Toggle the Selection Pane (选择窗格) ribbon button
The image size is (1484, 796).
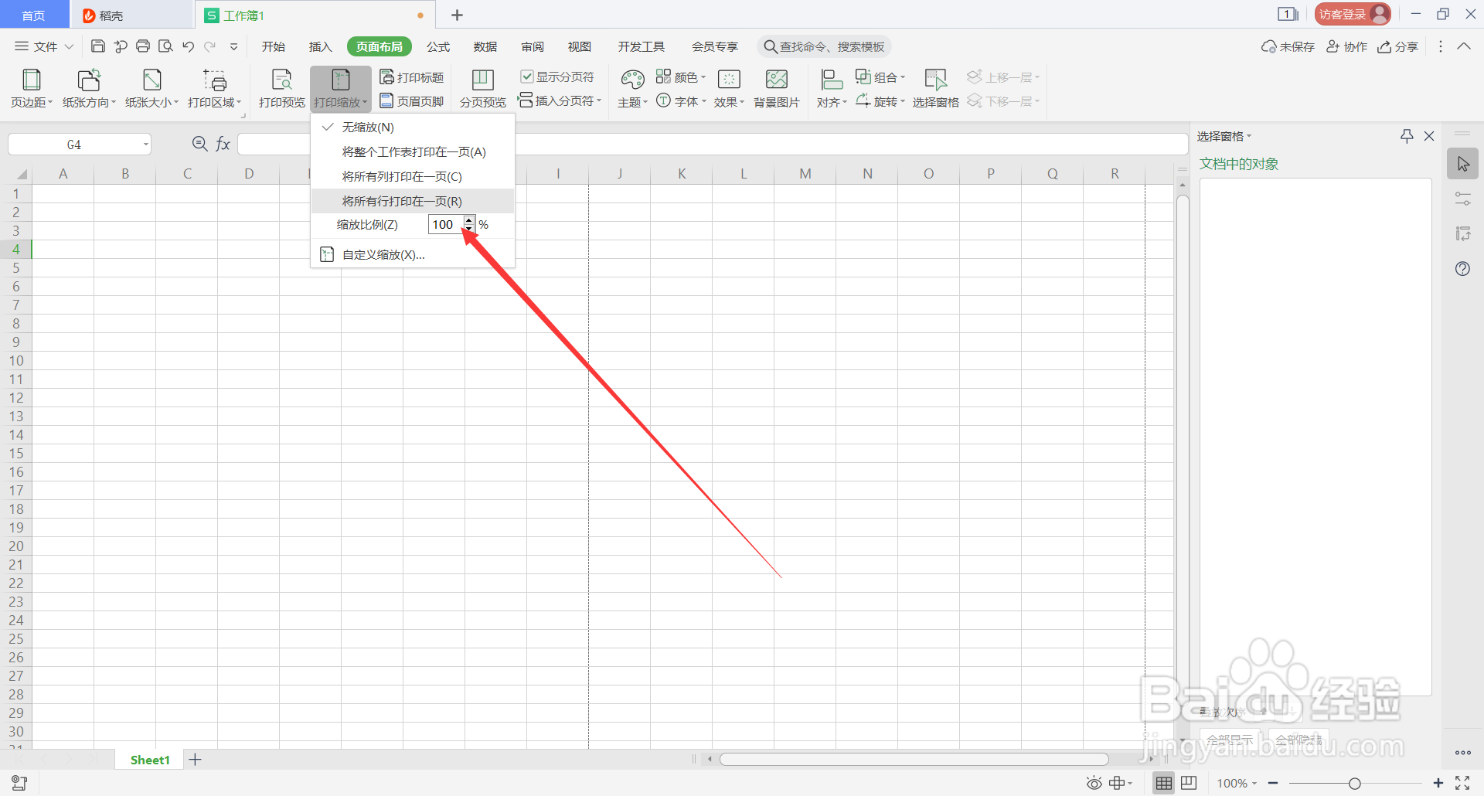pyautogui.click(x=935, y=88)
